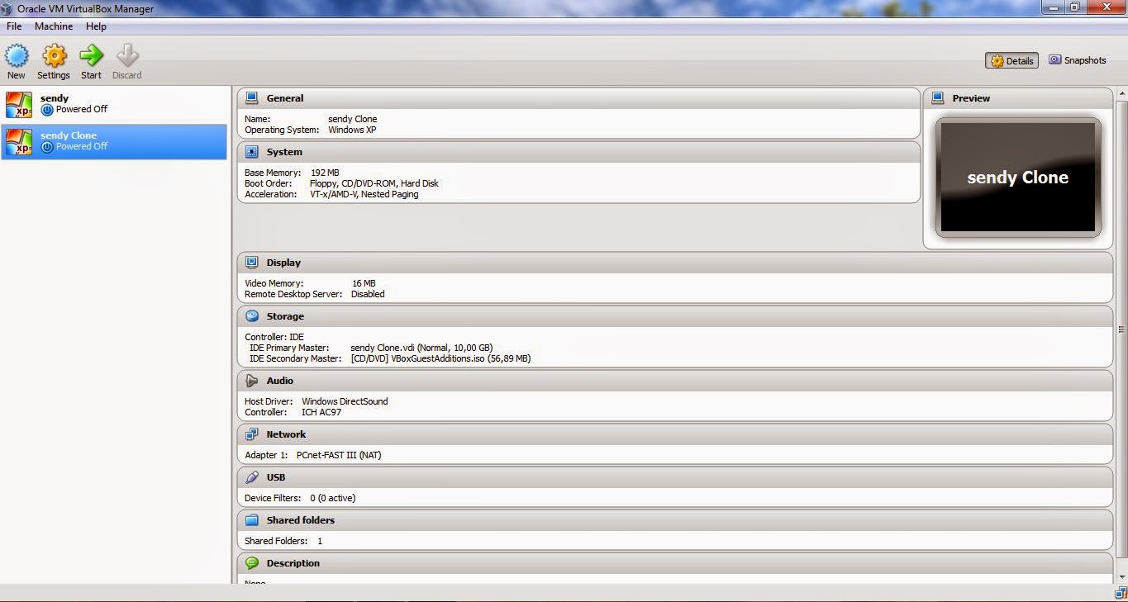Click the details pane scrollbar up arrow
The width and height of the screenshot is (1128, 602).
click(x=1121, y=95)
